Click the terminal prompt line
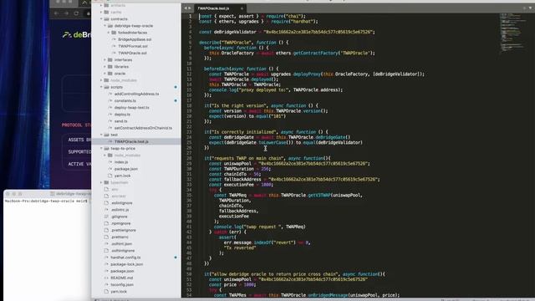Screen dimensions: 535x301 [46, 201]
